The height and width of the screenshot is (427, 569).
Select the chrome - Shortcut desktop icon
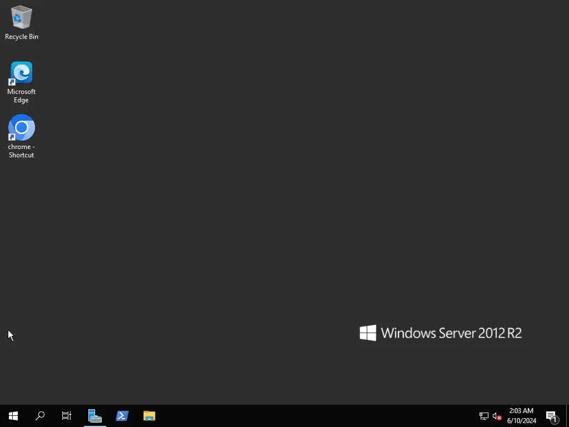(x=22, y=137)
